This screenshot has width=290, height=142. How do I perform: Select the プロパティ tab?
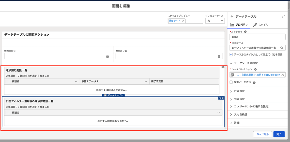coord(239,25)
